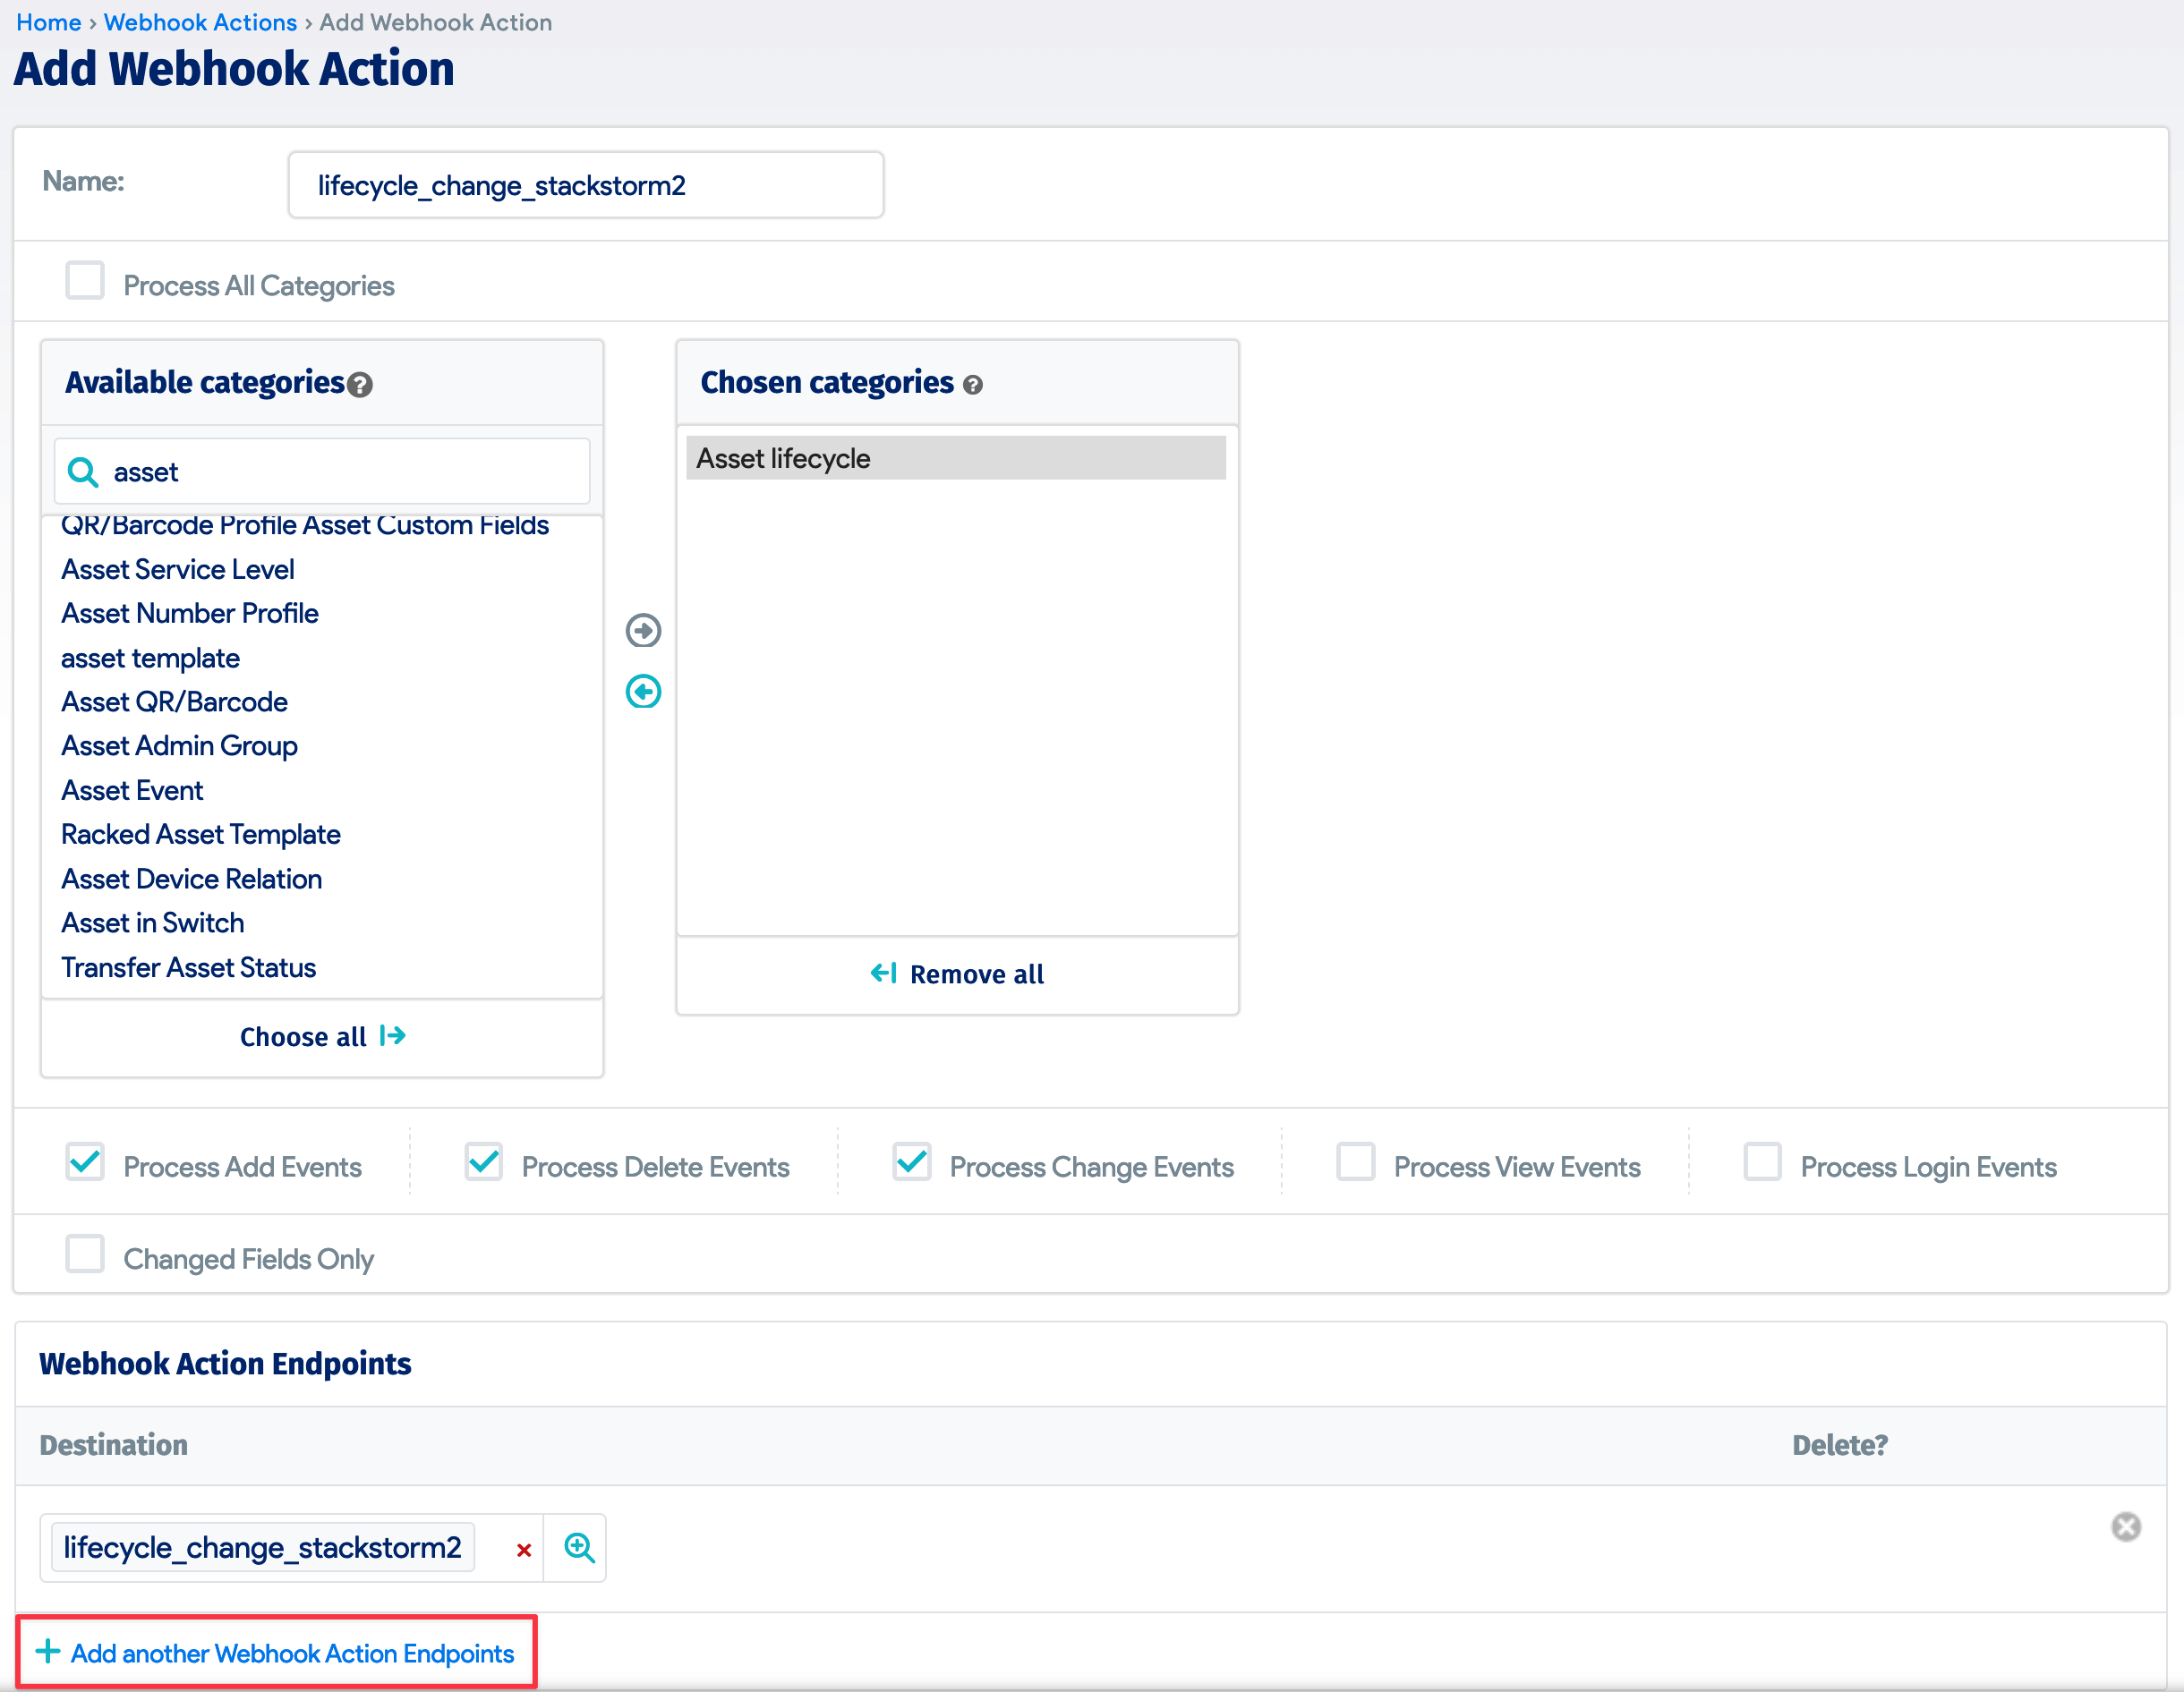Screen dimensions: 2184x1692
Task: Click the search magnifier in Available categories
Action: [x=84, y=471]
